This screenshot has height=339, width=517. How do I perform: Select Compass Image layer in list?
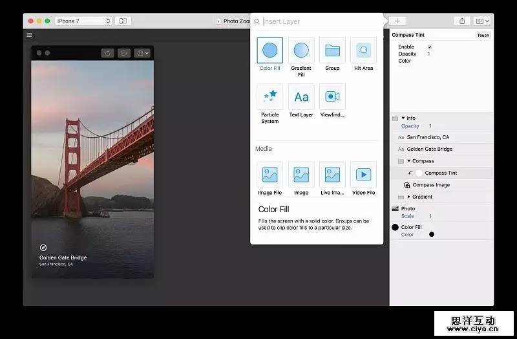tap(431, 185)
